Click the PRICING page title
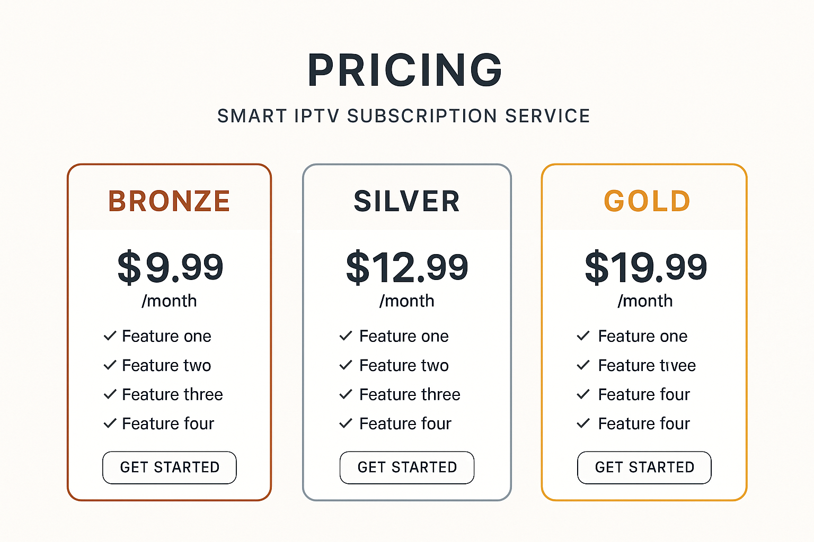 [405, 70]
